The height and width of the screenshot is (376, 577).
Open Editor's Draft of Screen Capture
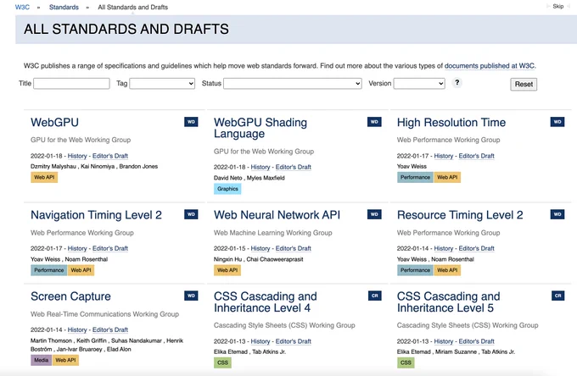110,329
